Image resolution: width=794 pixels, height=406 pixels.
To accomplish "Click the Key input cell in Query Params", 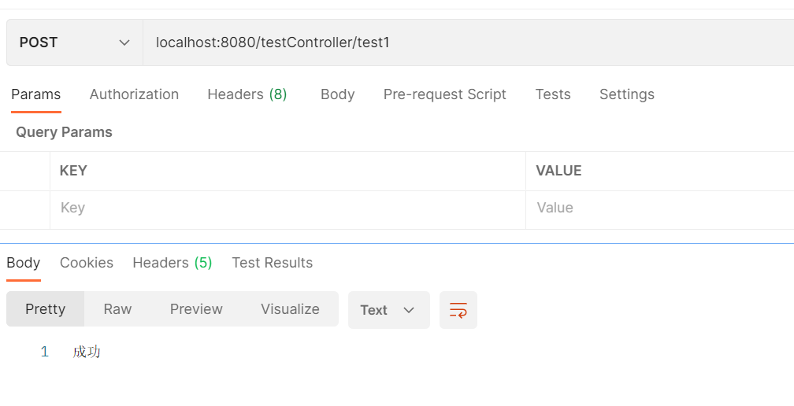I will 288,210.
